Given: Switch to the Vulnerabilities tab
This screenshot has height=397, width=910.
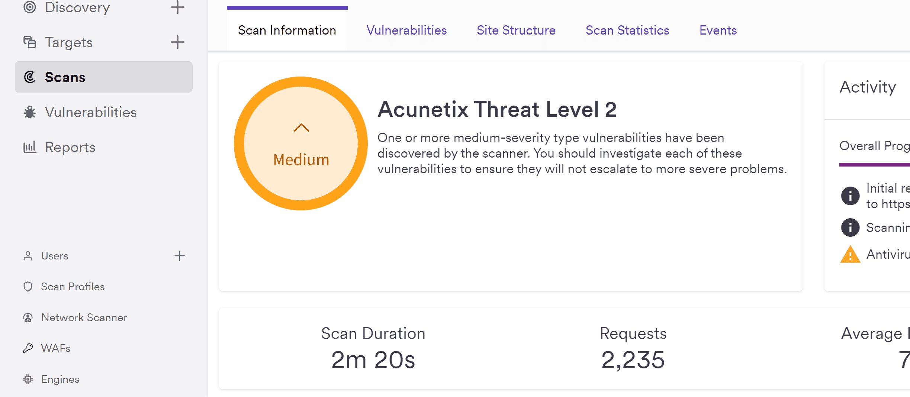Looking at the screenshot, I should point(406,30).
